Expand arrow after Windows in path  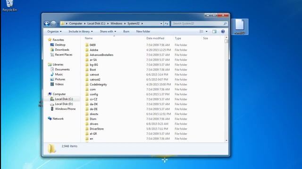point(125,23)
